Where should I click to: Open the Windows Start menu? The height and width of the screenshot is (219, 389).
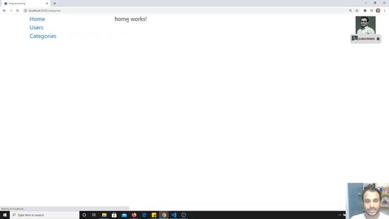(5, 215)
